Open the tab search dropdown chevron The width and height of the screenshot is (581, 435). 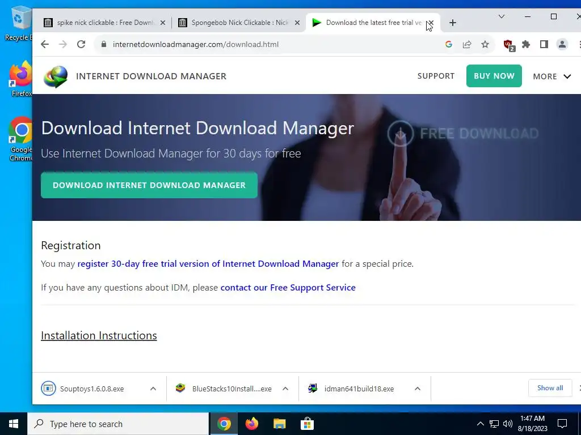click(502, 16)
